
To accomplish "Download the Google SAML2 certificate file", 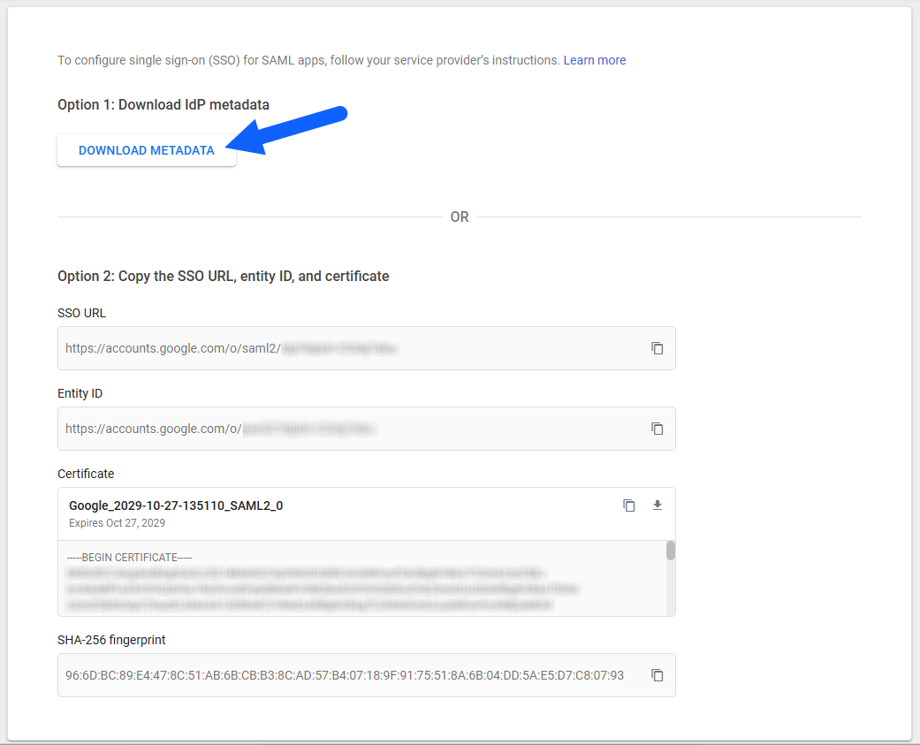I will pos(657,506).
